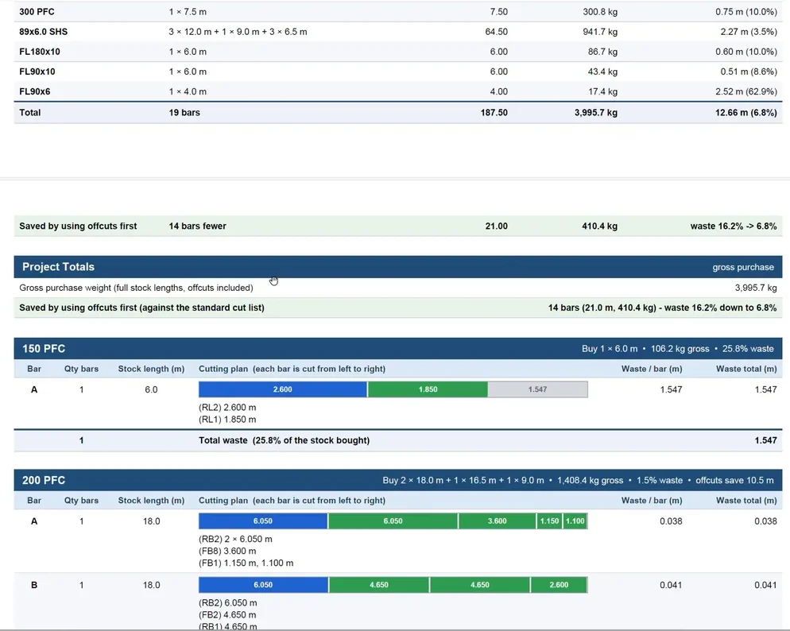Click the 'Waste / bar (m)' header under 150 PFC

652,369
